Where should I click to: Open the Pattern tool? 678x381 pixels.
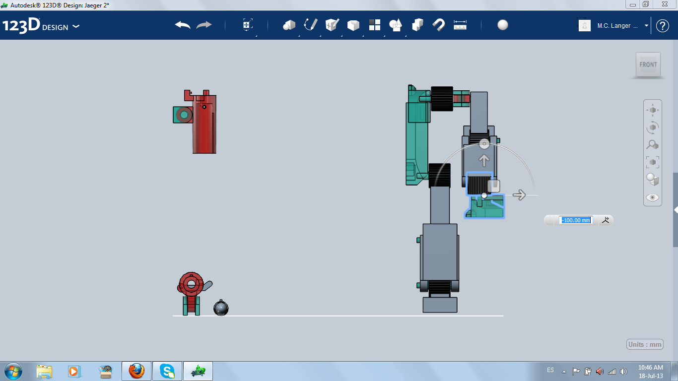(x=375, y=25)
